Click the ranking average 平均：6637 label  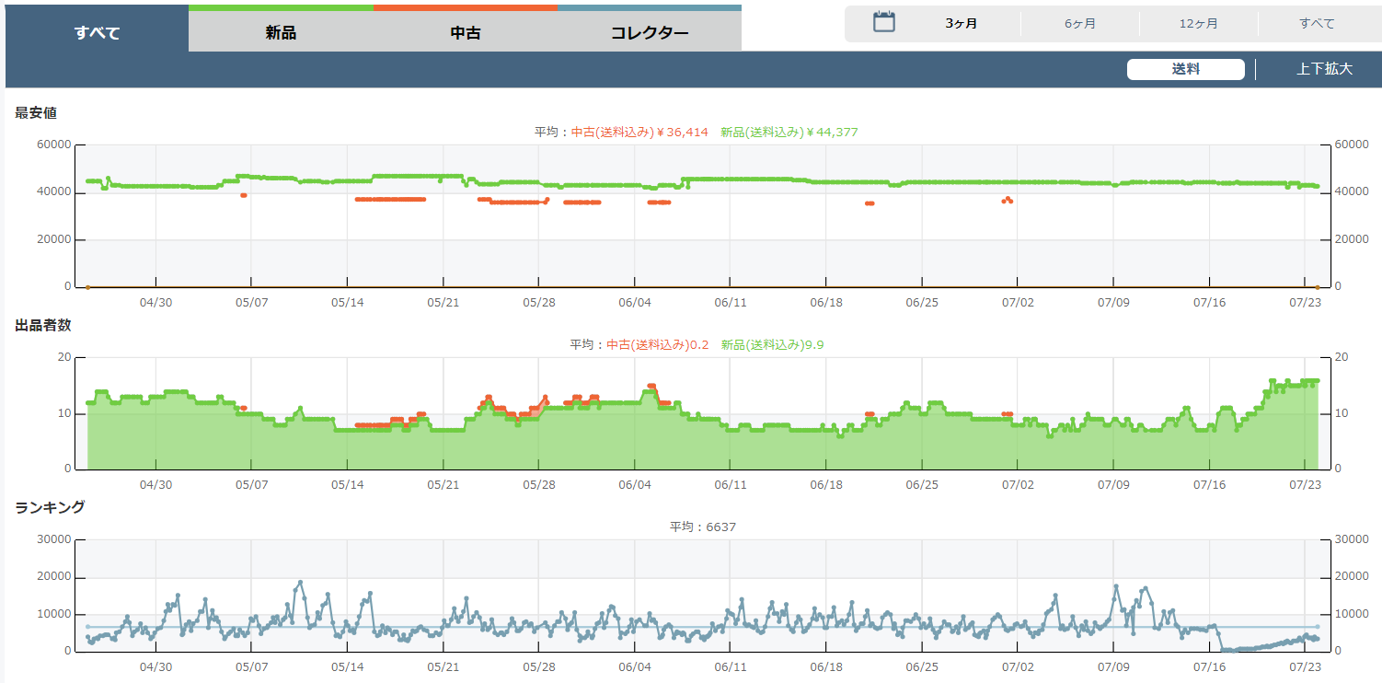703,527
